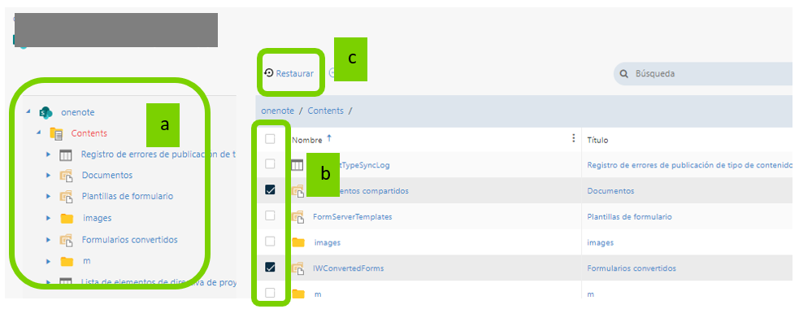799x309 pixels.
Task: Open the Nombre column options menu icon
Action: [x=574, y=138]
